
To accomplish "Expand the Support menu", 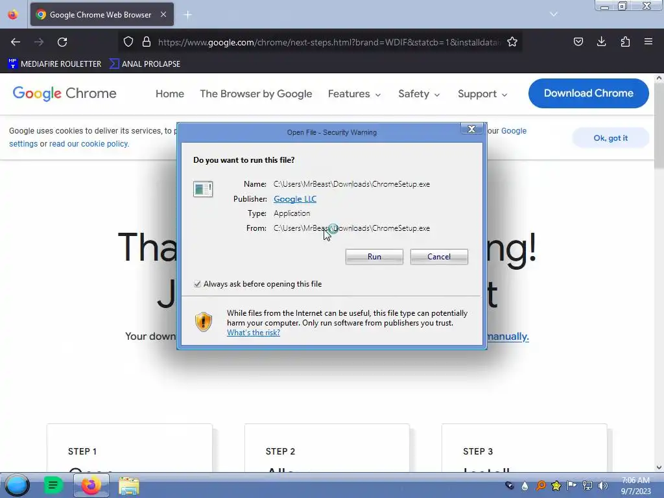I will click(482, 93).
